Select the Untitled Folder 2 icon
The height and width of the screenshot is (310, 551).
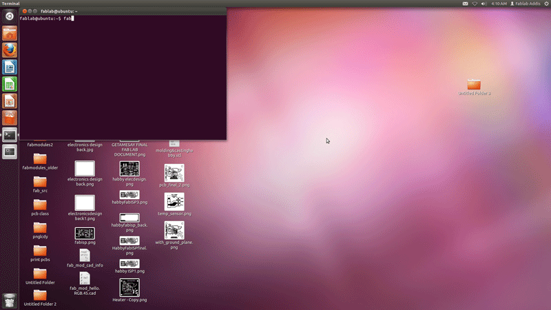[x=40, y=298]
